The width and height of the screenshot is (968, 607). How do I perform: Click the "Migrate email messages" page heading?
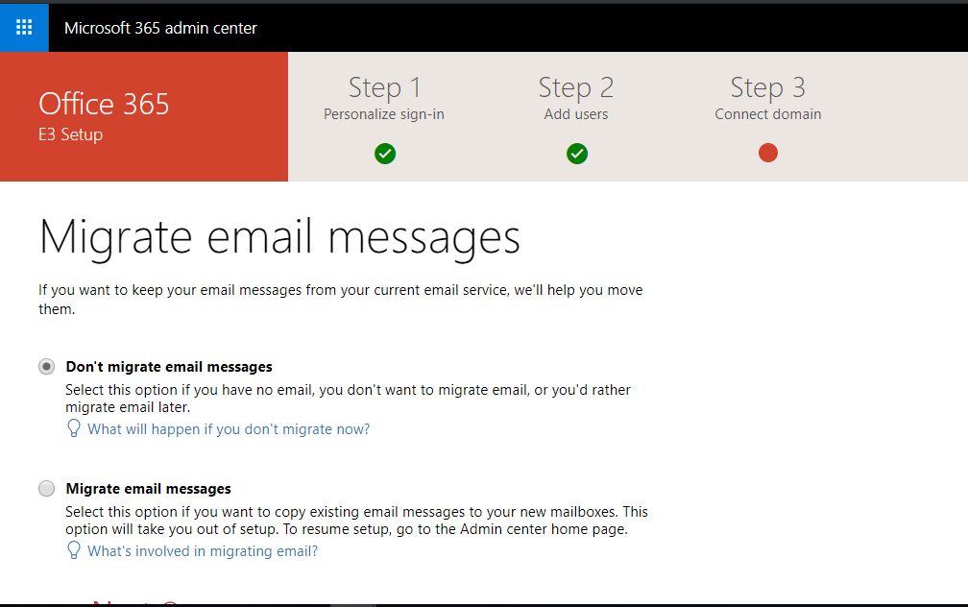[x=279, y=237]
